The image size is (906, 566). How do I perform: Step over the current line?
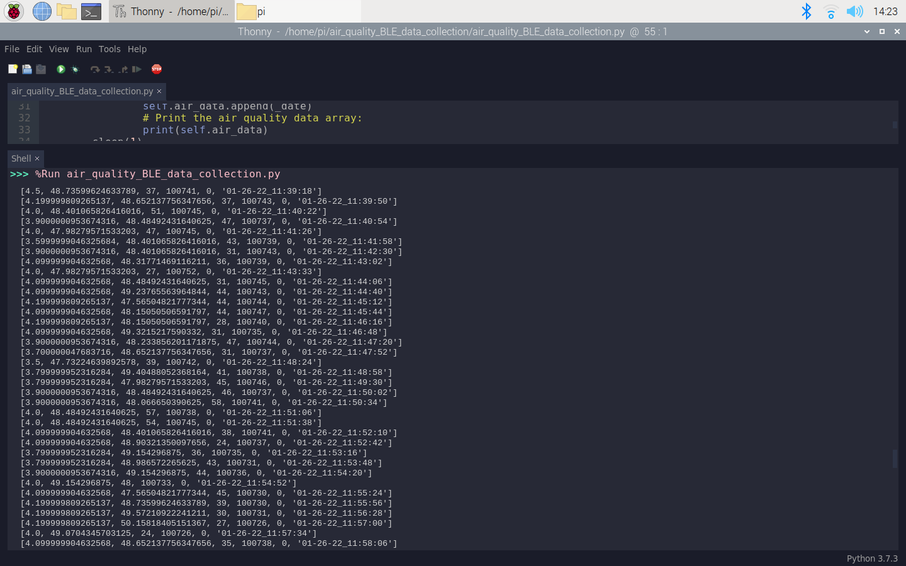pyautogui.click(x=95, y=69)
